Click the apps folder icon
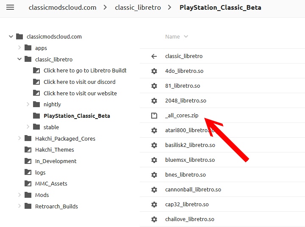This screenshot has width=305, height=227. coord(28,48)
